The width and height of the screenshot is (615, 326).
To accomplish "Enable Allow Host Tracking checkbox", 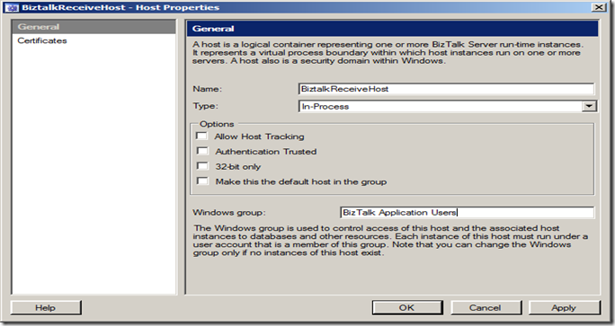I will 202,136.
